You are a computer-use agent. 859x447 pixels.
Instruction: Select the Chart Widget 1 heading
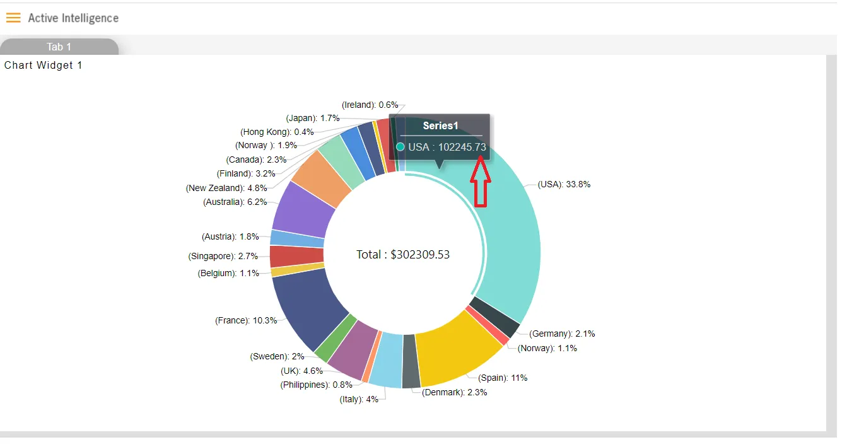click(43, 65)
